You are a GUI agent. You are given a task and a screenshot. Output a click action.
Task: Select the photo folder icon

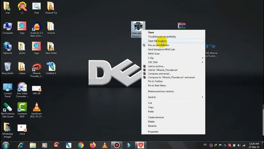click(22, 48)
